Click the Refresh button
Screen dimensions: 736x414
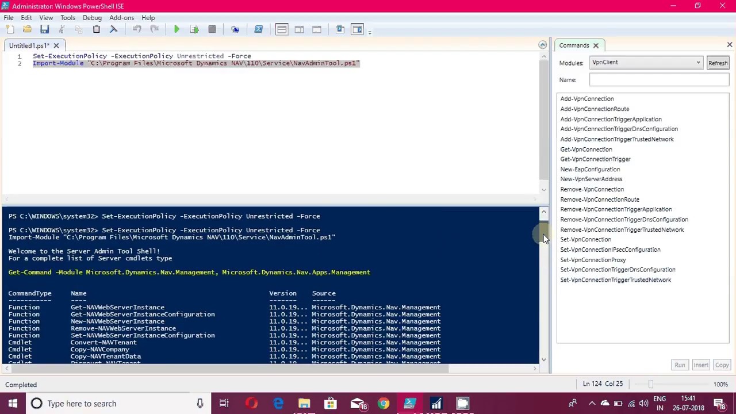click(718, 63)
